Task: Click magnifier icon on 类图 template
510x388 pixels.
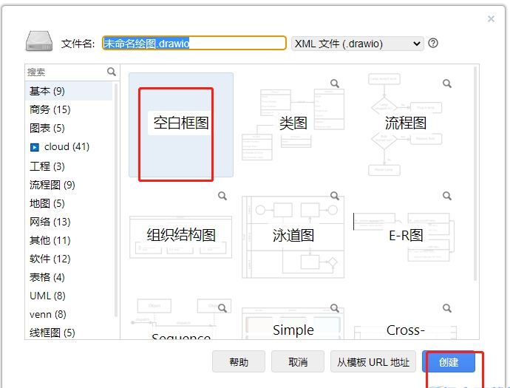Action: pyautogui.click(x=334, y=84)
